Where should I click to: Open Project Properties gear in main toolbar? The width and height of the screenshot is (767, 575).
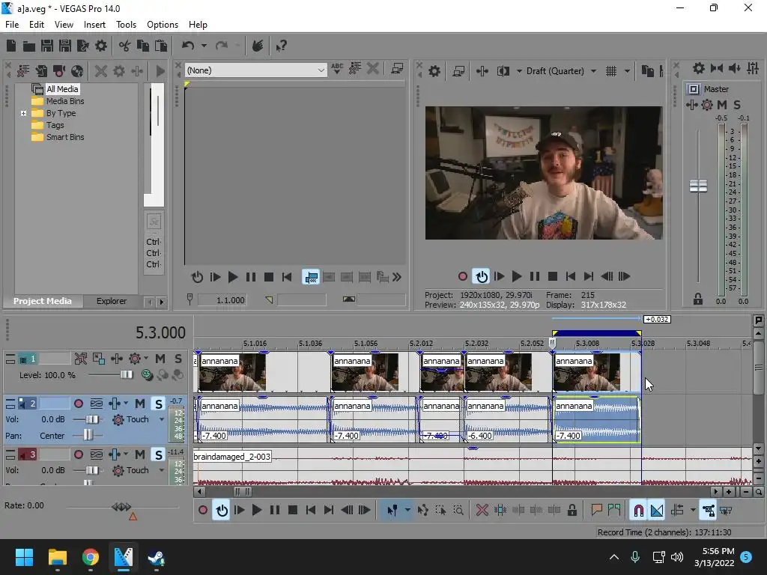point(101,46)
